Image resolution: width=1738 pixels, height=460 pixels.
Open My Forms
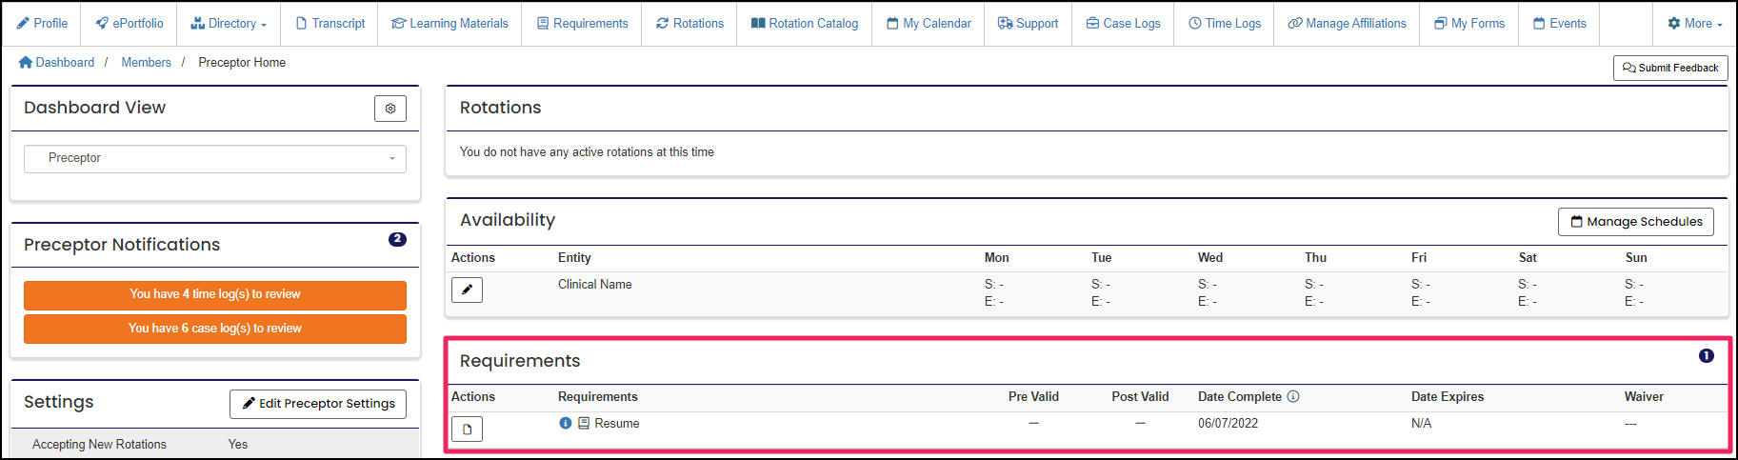coord(1469,23)
